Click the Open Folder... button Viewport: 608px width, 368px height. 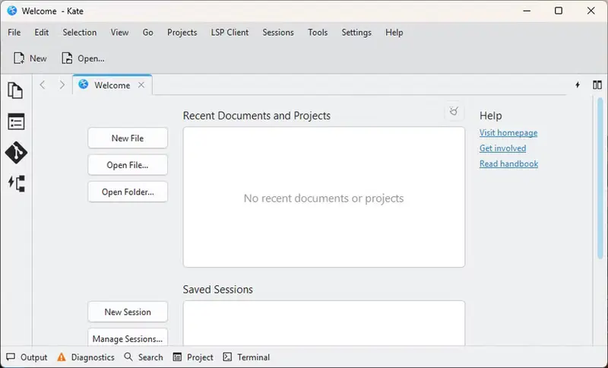[x=128, y=192]
